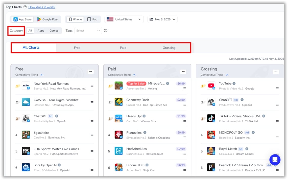Open the Nov 3, 2025 date picker
This screenshot has height=180, width=288.
pos(162,19)
